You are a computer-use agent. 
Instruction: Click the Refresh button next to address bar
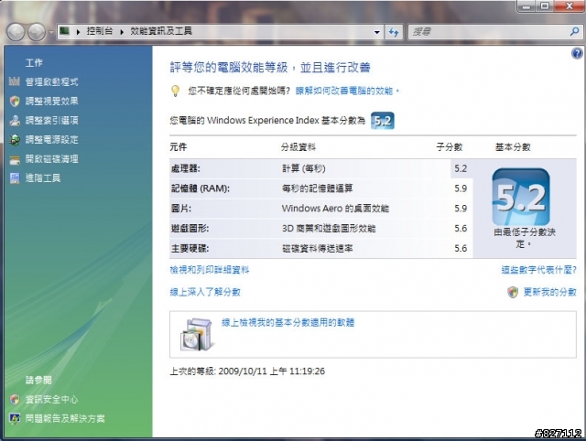[394, 32]
